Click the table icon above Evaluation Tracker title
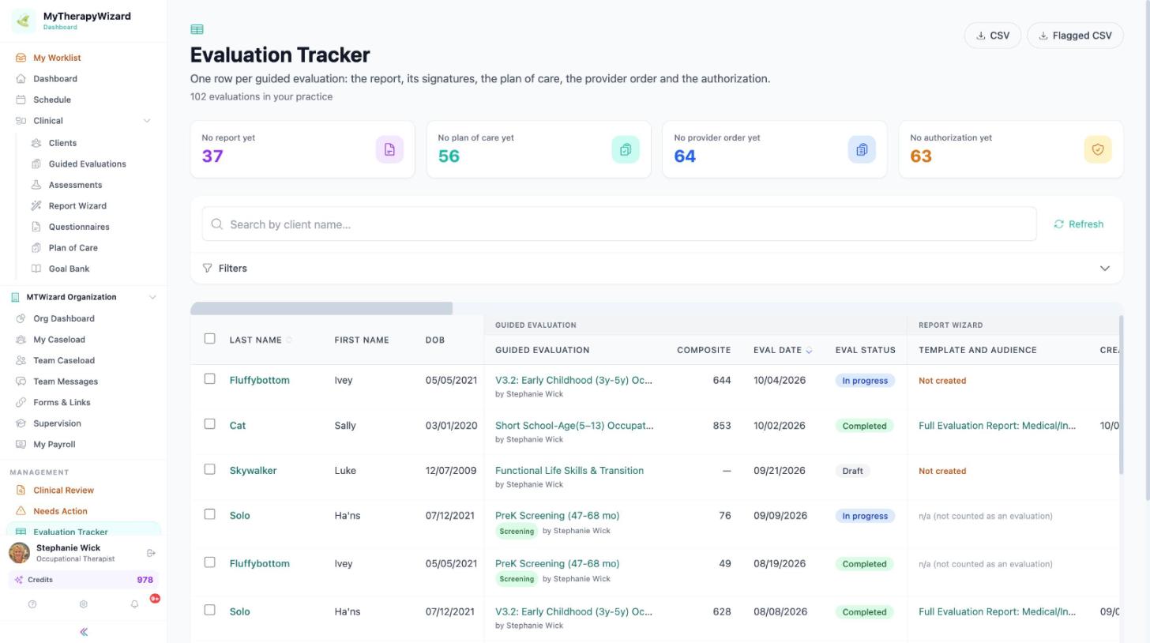This screenshot has height=643, width=1150. [197, 29]
